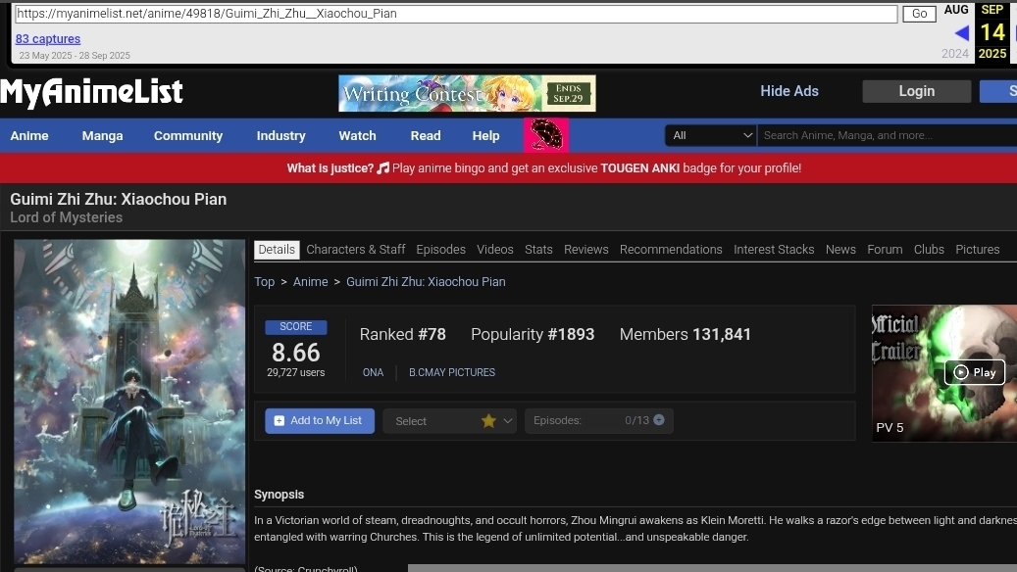Click the Add to My List button
Viewport: 1017px width, 572px height.
pyautogui.click(x=318, y=420)
